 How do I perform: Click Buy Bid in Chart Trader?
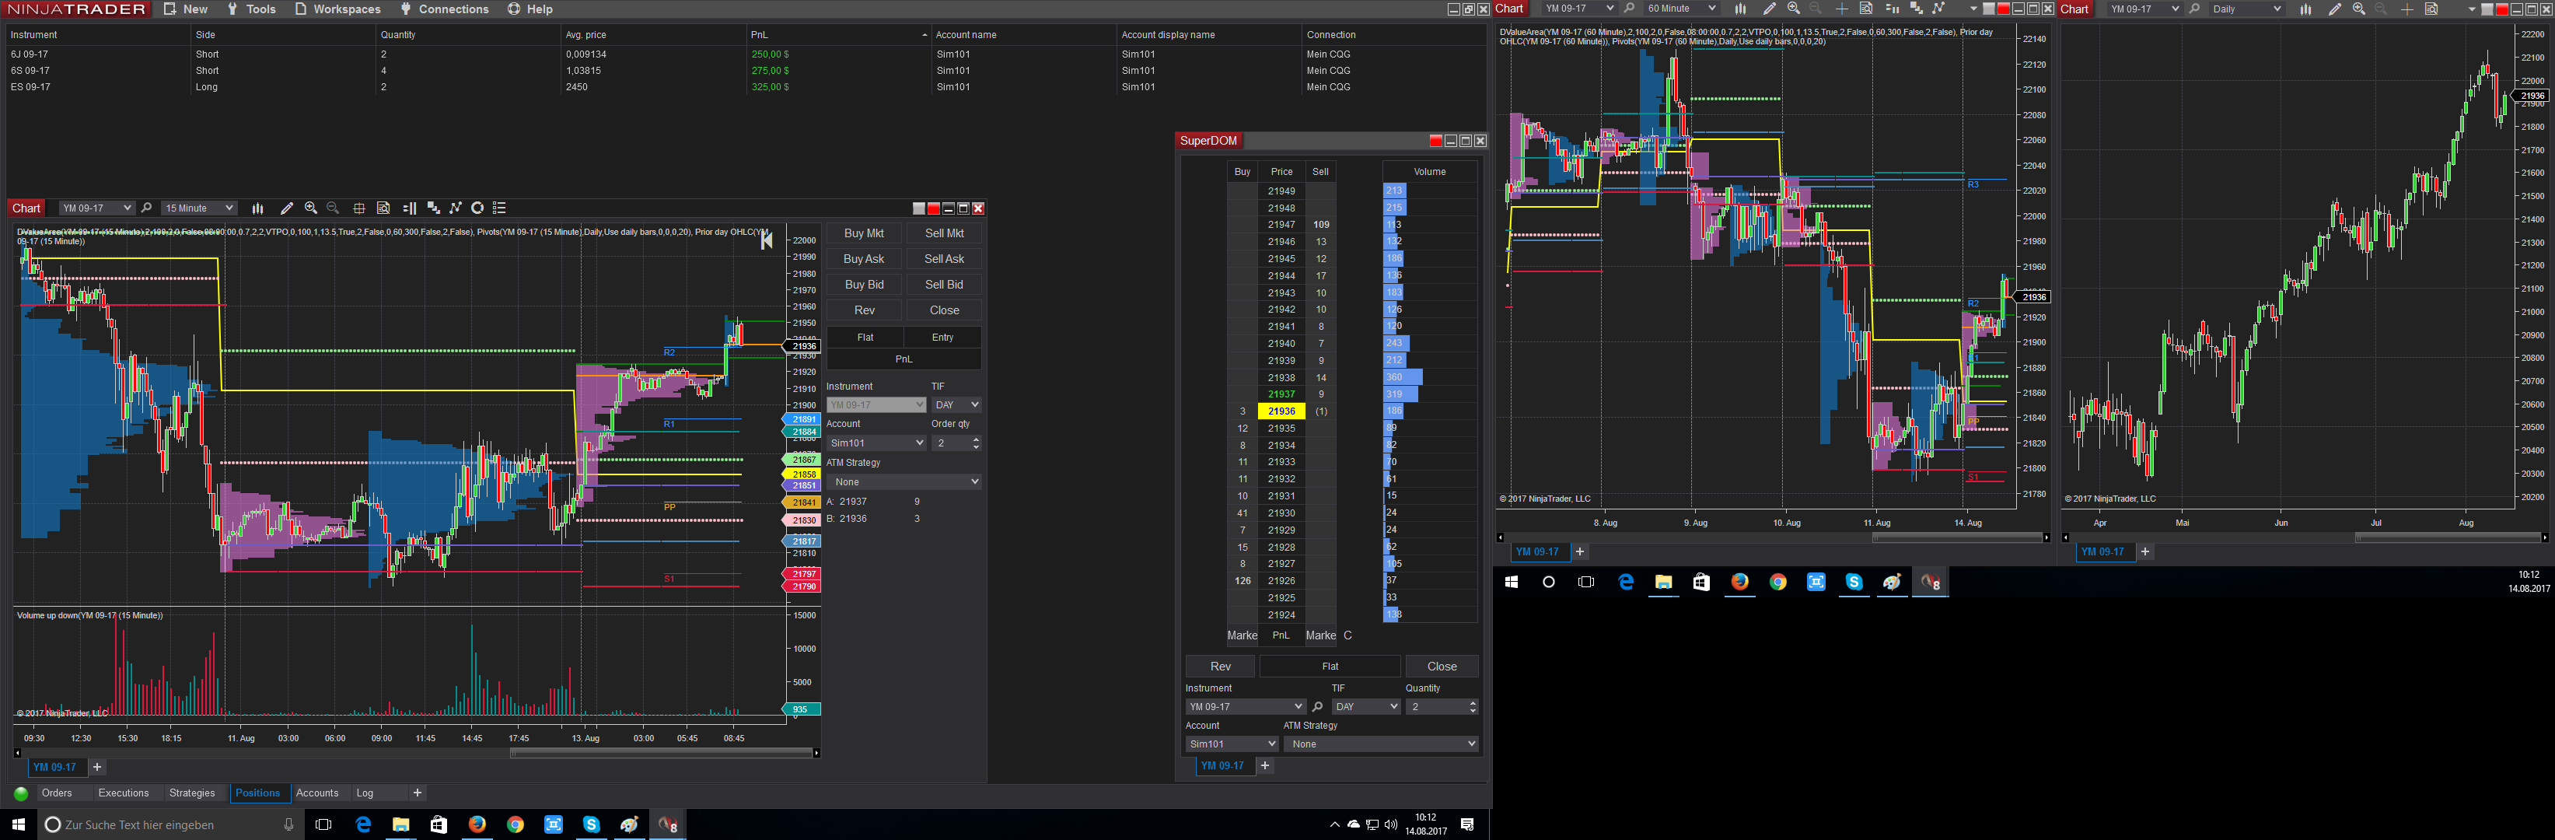(x=864, y=285)
